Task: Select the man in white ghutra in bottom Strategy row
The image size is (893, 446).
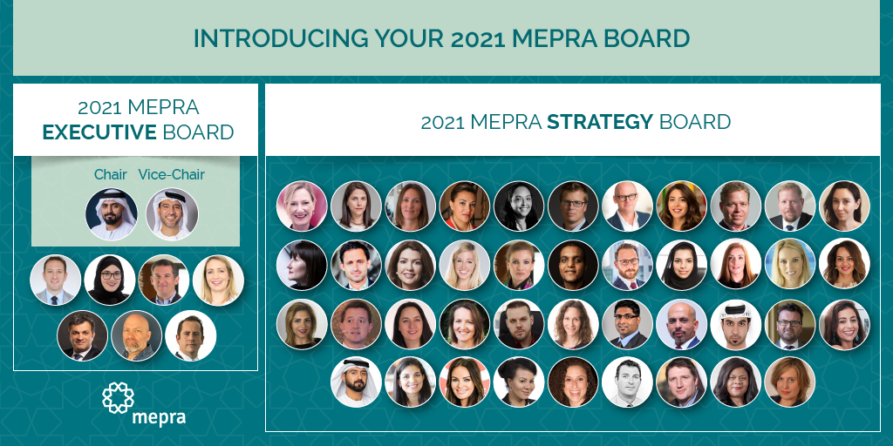Action: pyautogui.click(x=356, y=382)
